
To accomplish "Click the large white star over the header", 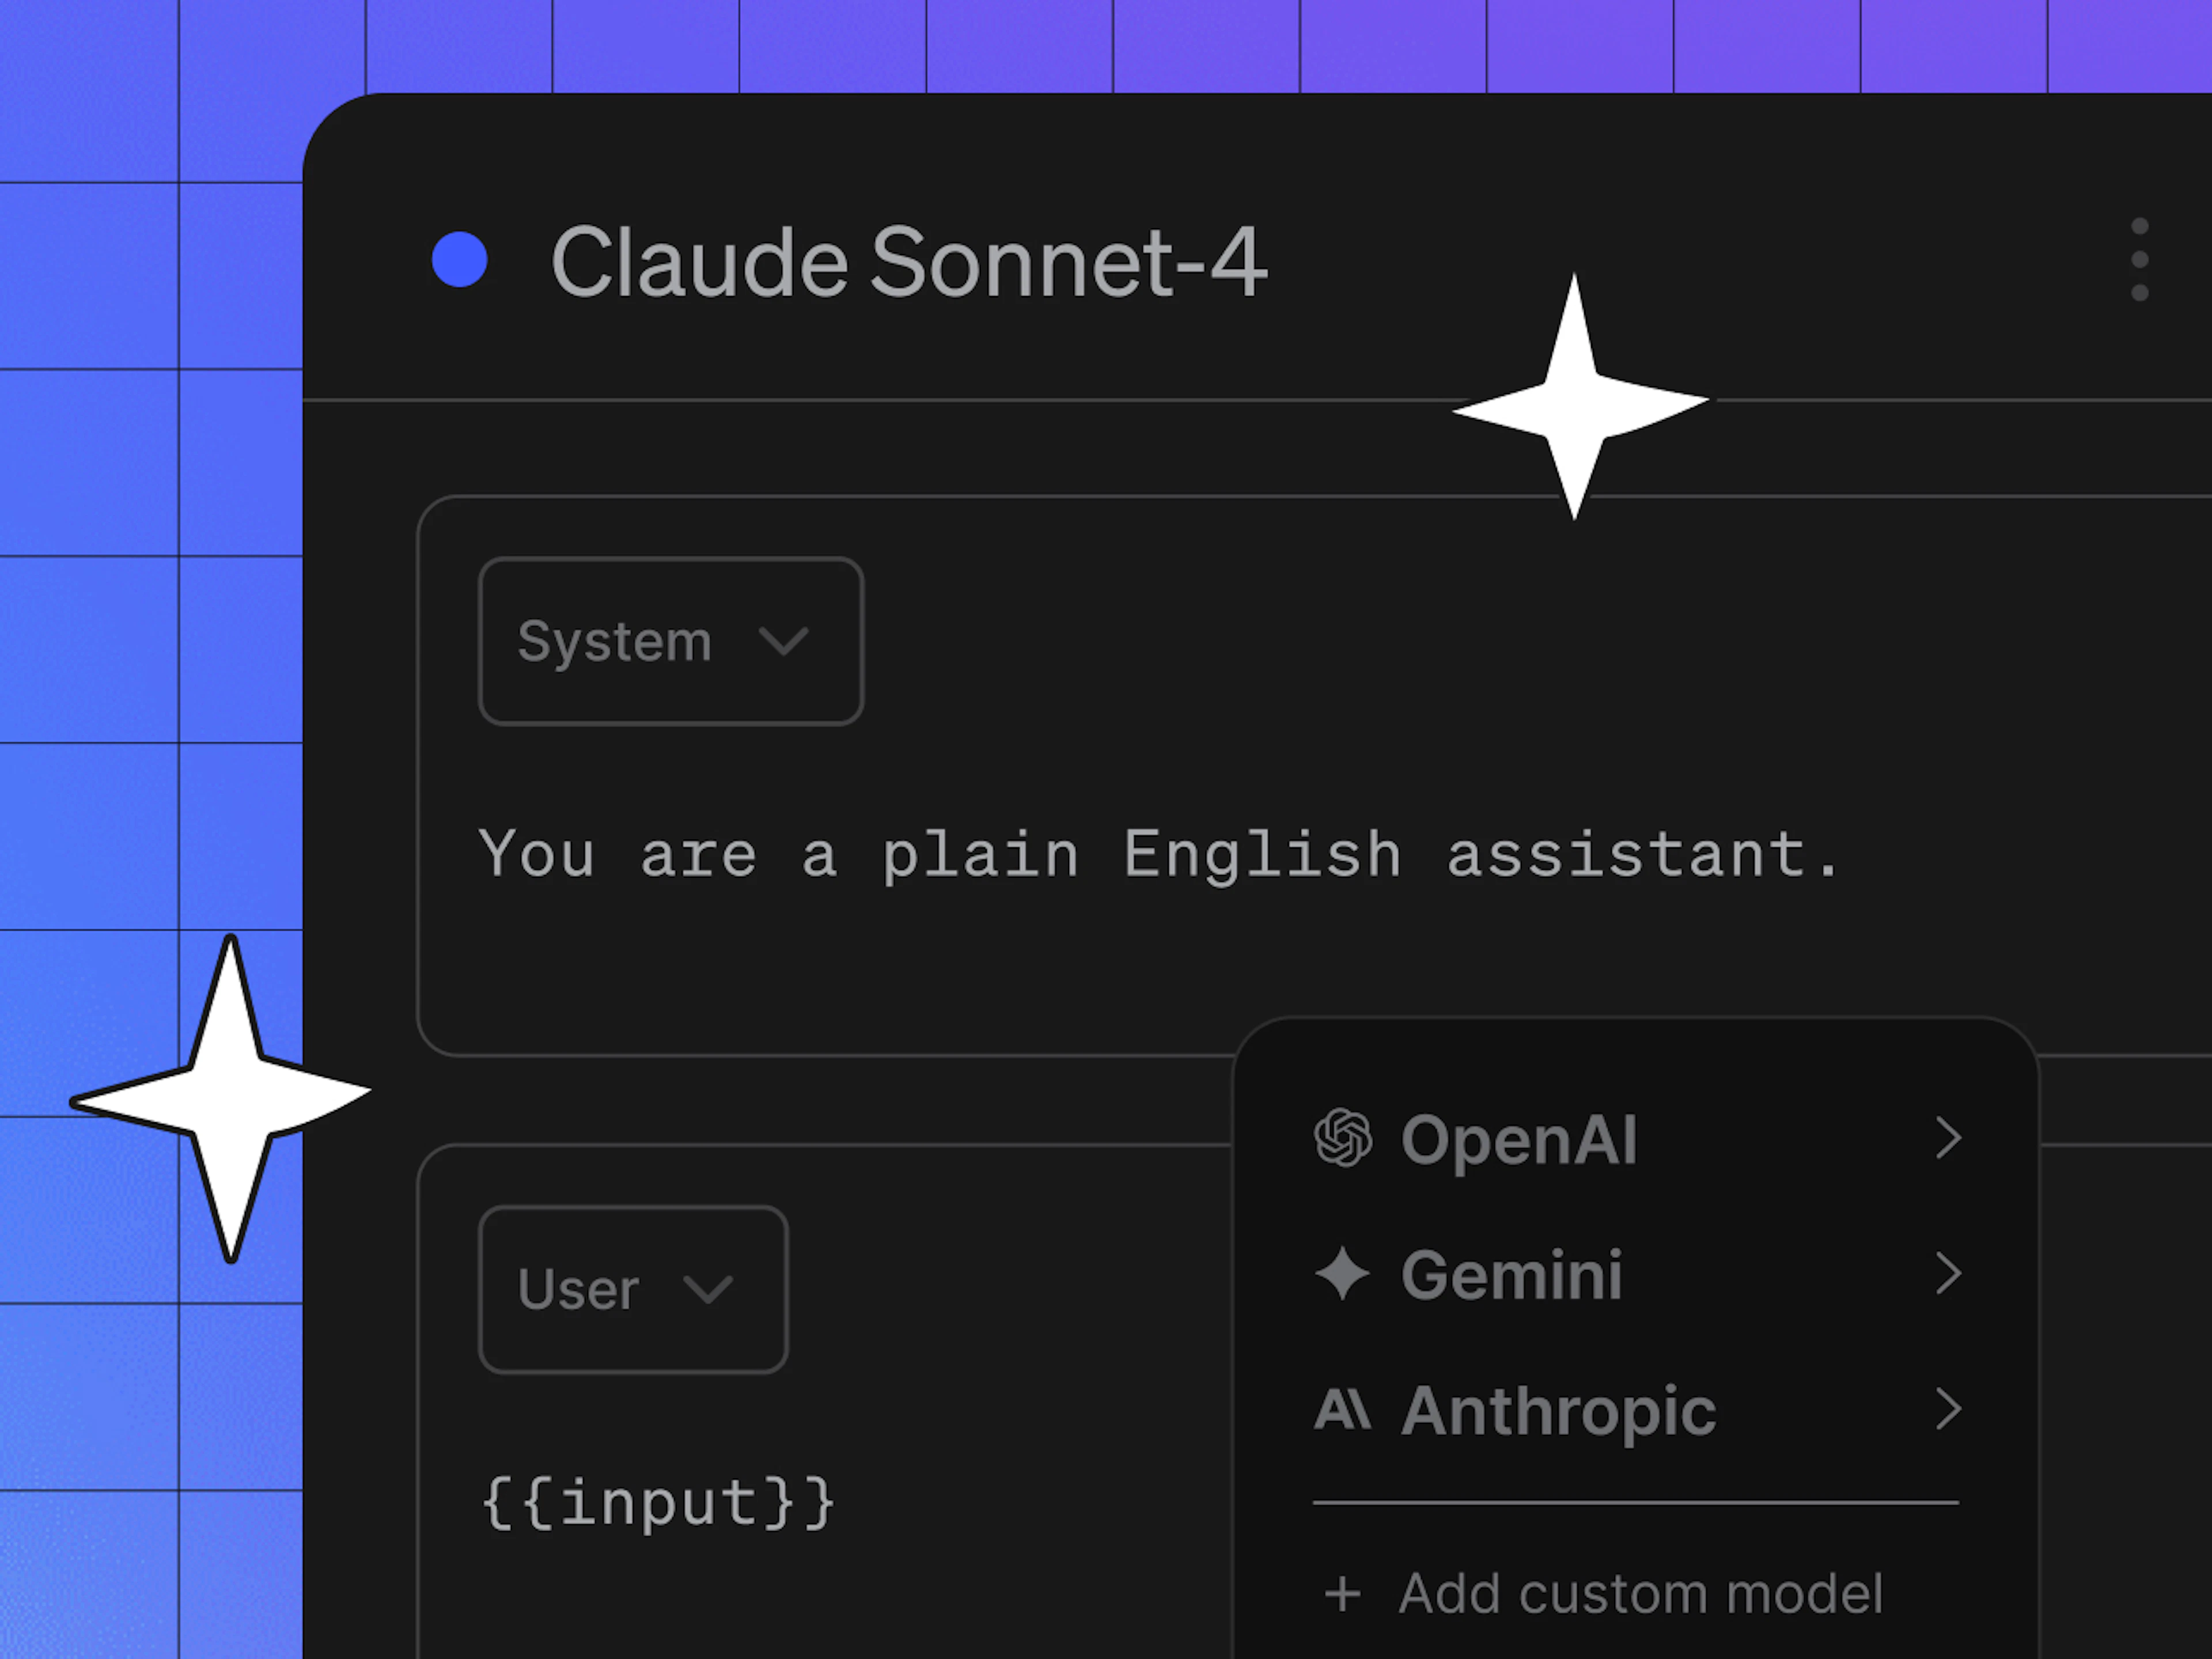I will (1578, 398).
